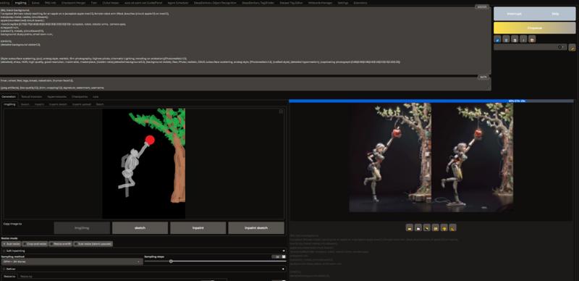Click the yellow Enqueue button
Image resolution: width=579 pixels, height=281 pixels.
[534, 28]
